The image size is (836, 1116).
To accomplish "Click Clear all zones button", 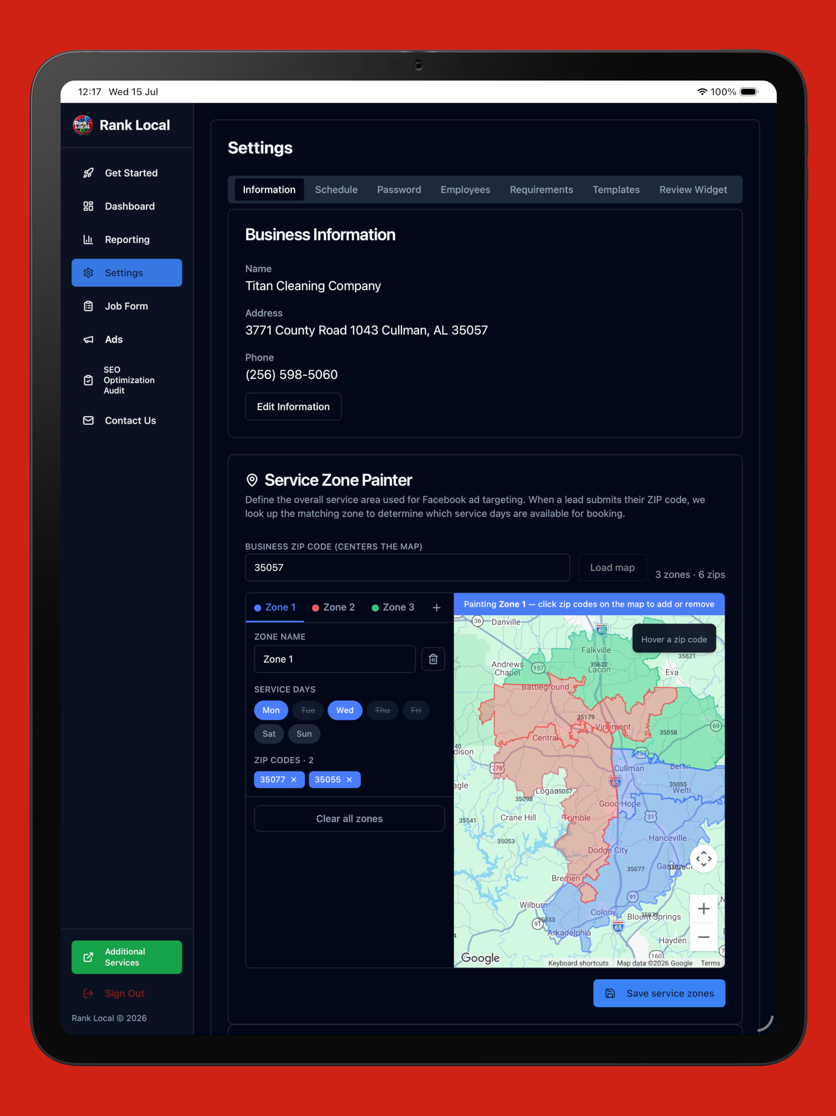I will tap(349, 818).
